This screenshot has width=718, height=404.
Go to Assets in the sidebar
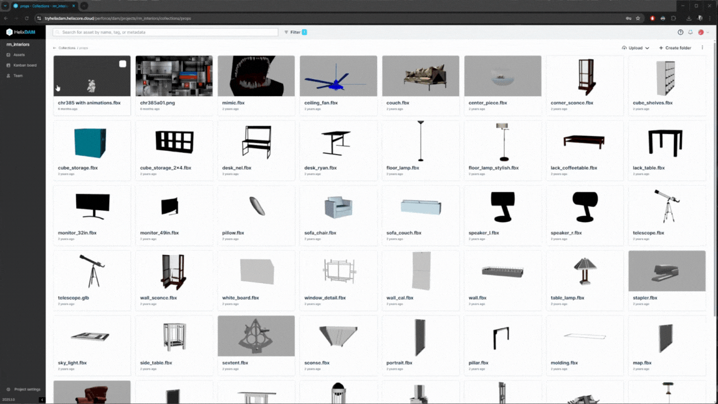pos(19,55)
